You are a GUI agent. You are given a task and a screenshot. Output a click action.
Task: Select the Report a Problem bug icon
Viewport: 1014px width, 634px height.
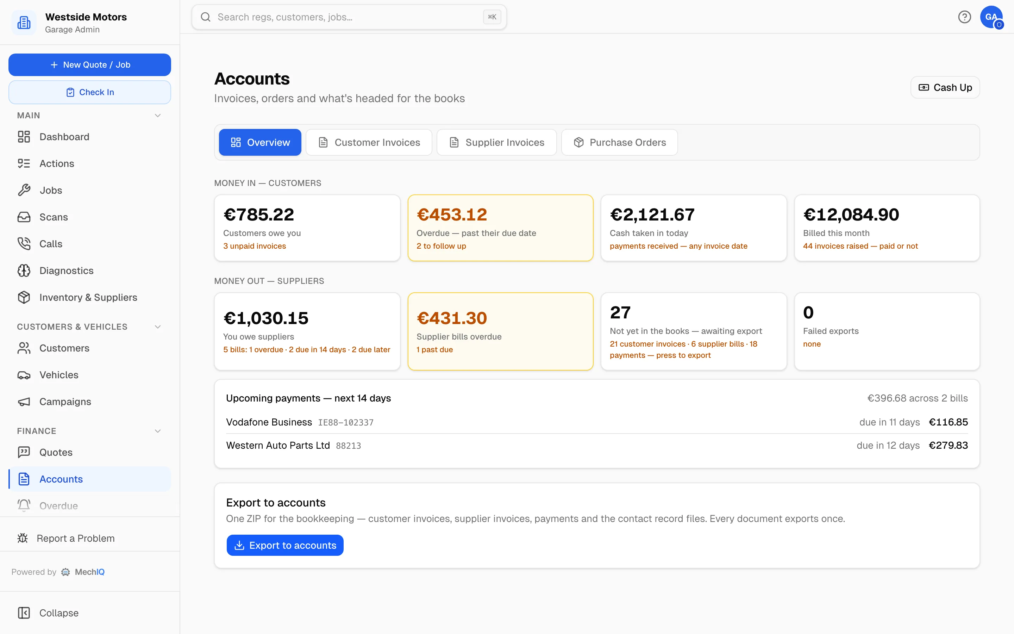23,538
